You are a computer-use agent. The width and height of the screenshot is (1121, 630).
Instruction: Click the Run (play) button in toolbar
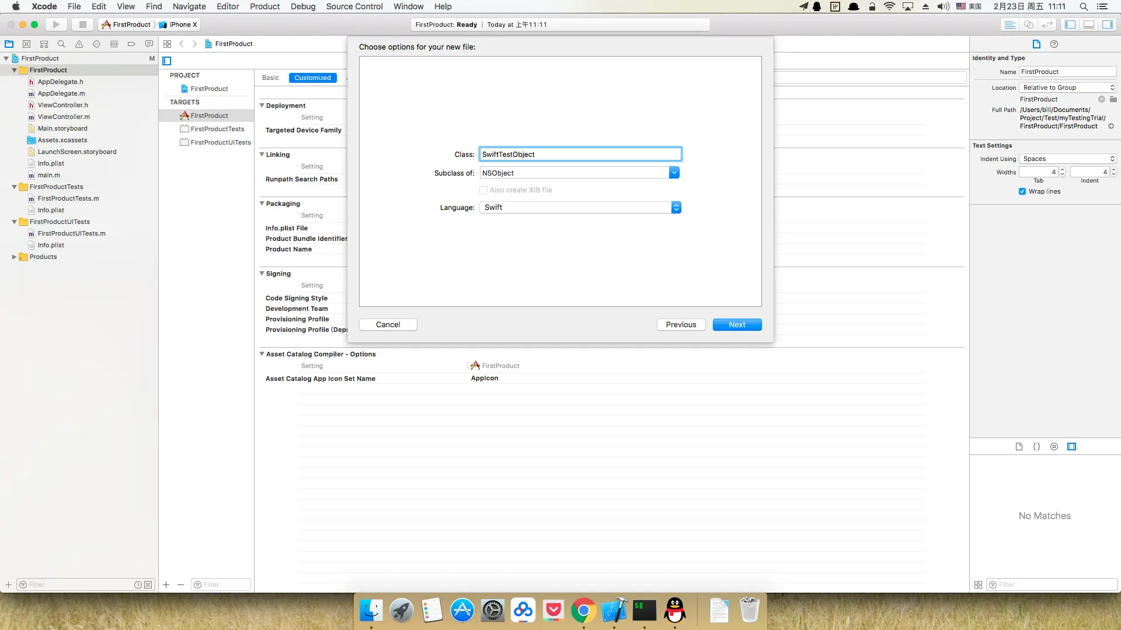(x=56, y=24)
